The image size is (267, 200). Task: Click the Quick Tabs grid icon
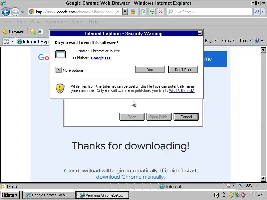point(6,41)
